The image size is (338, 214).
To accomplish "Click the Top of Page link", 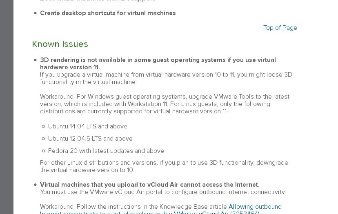I will pyautogui.click(x=280, y=28).
